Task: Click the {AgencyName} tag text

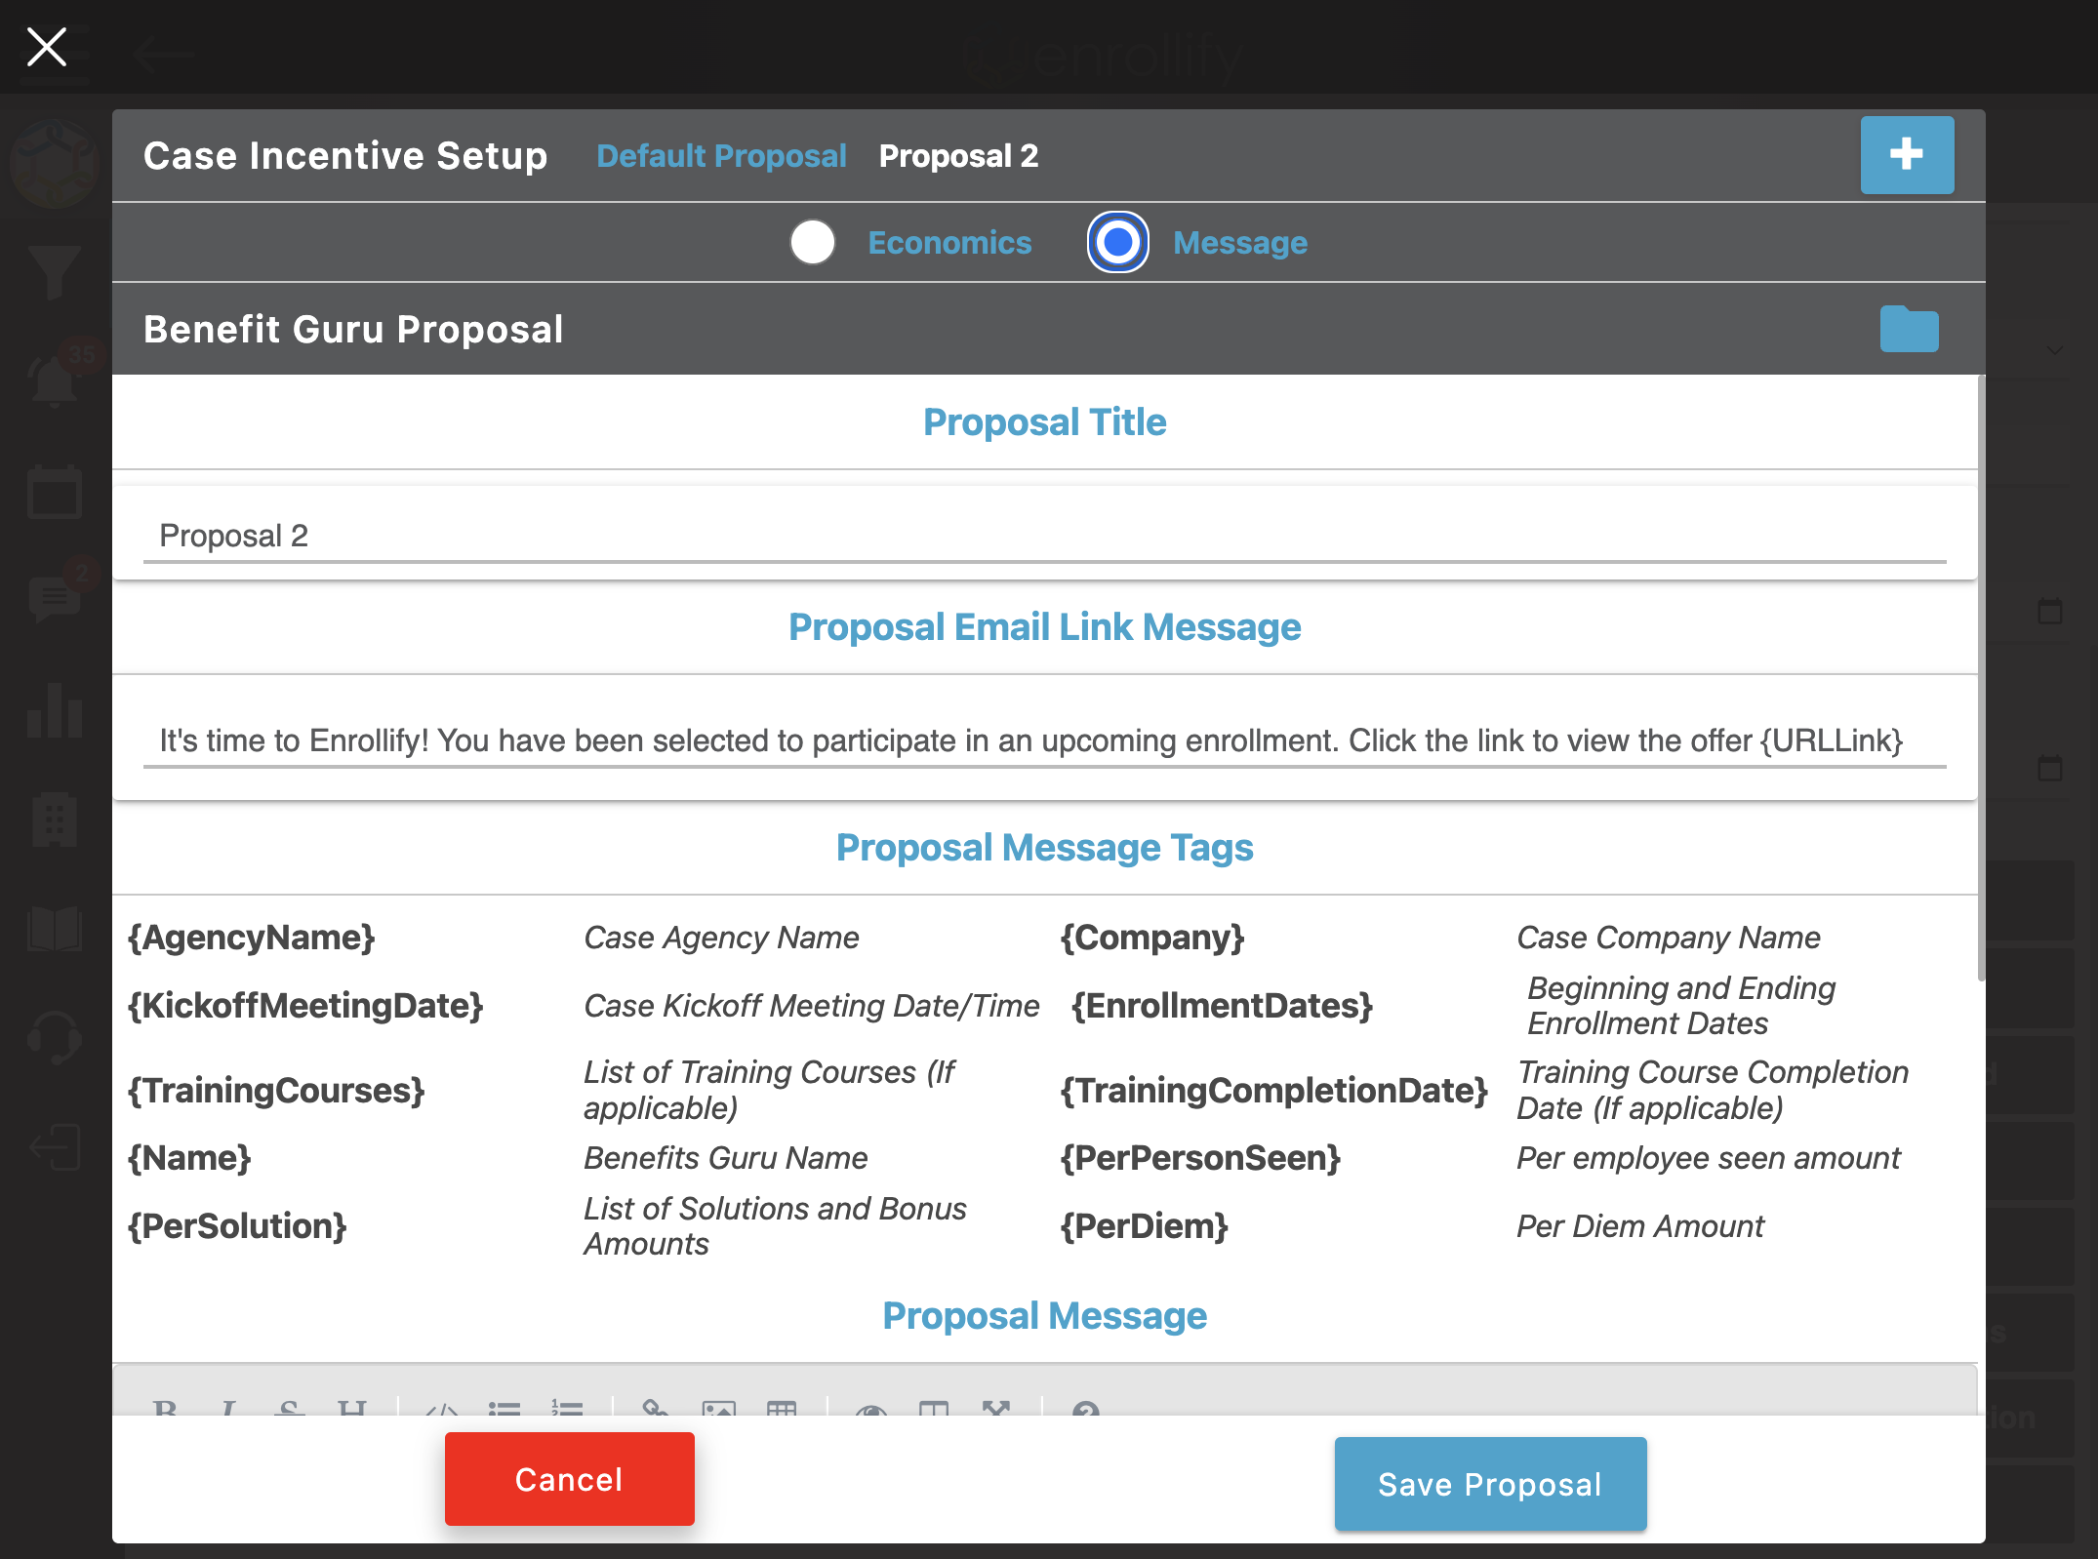Action: click(x=252, y=938)
